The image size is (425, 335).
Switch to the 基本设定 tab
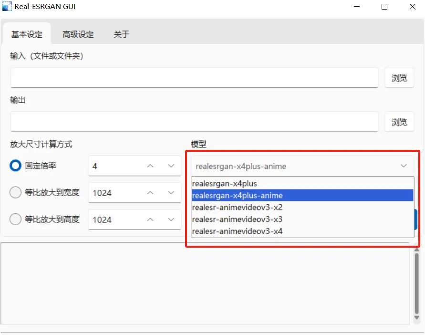27,34
